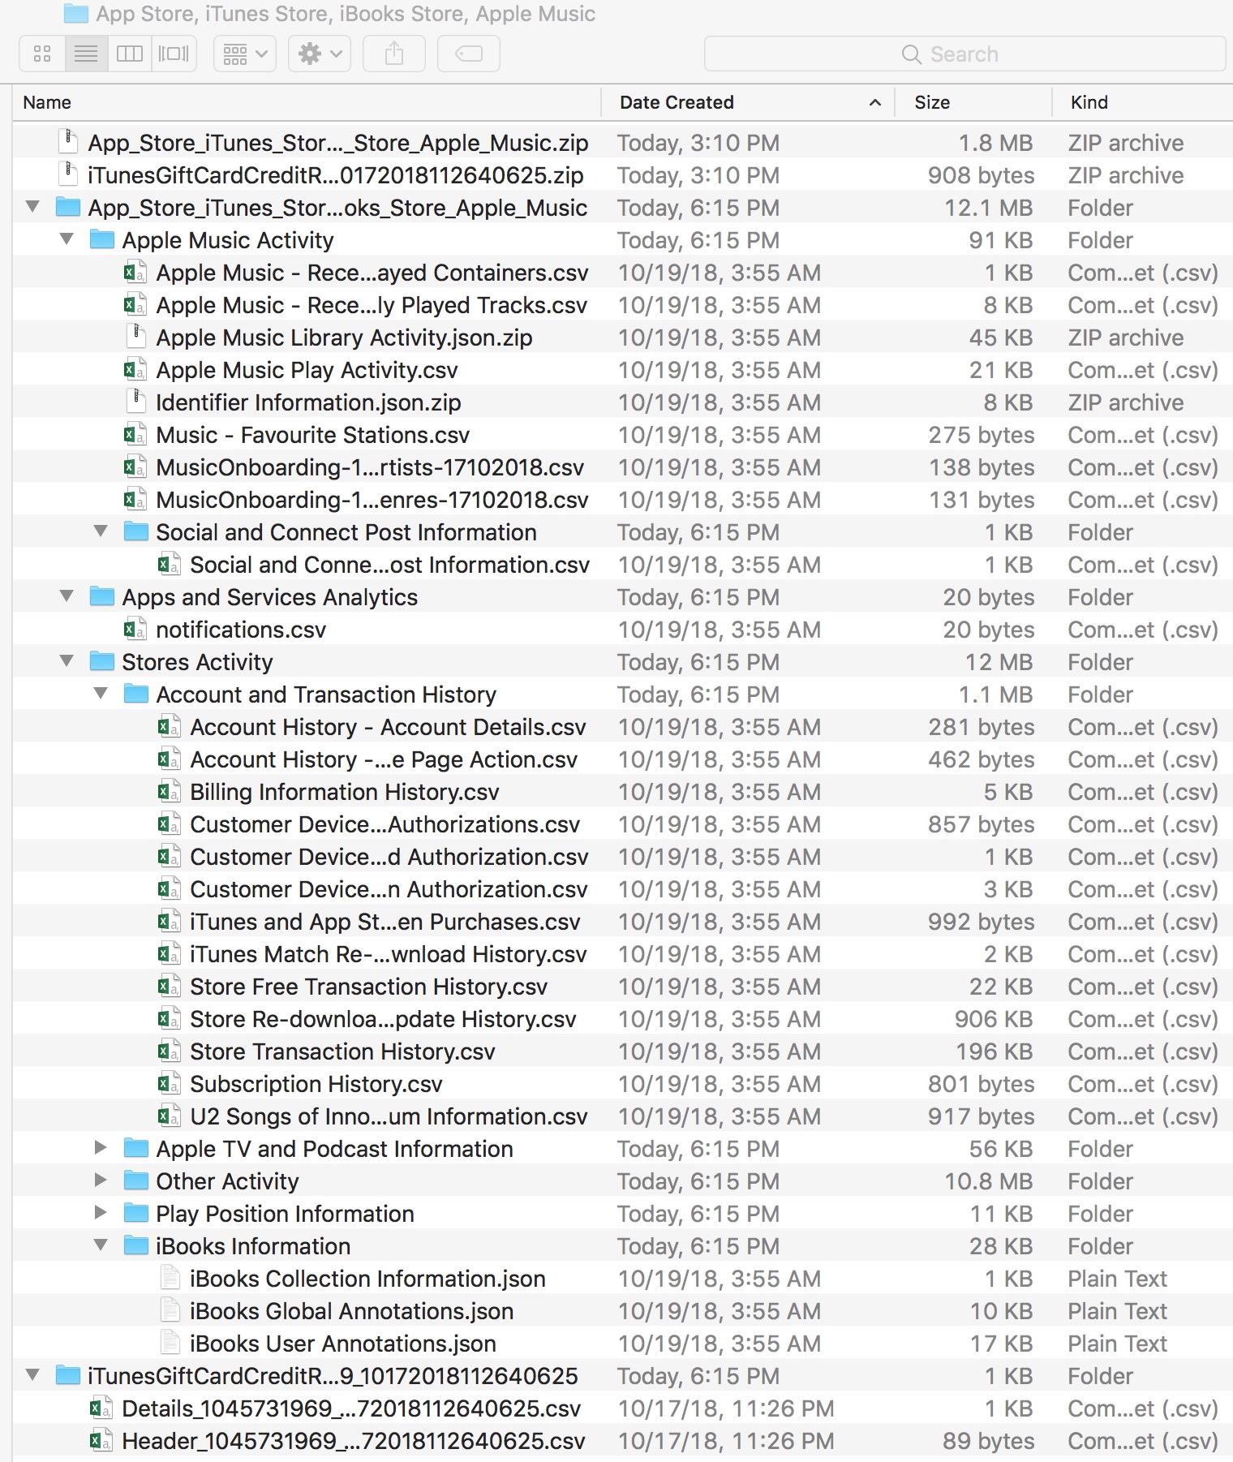Select Apple TV and Podcast Information name
This screenshot has width=1233, height=1462.
334,1149
